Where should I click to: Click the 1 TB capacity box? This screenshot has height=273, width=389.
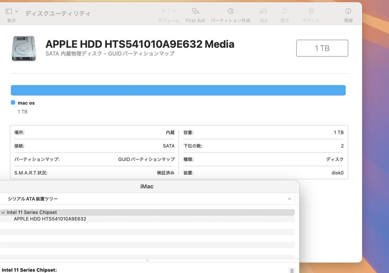(322, 48)
